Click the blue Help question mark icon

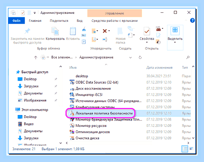pos(192,20)
